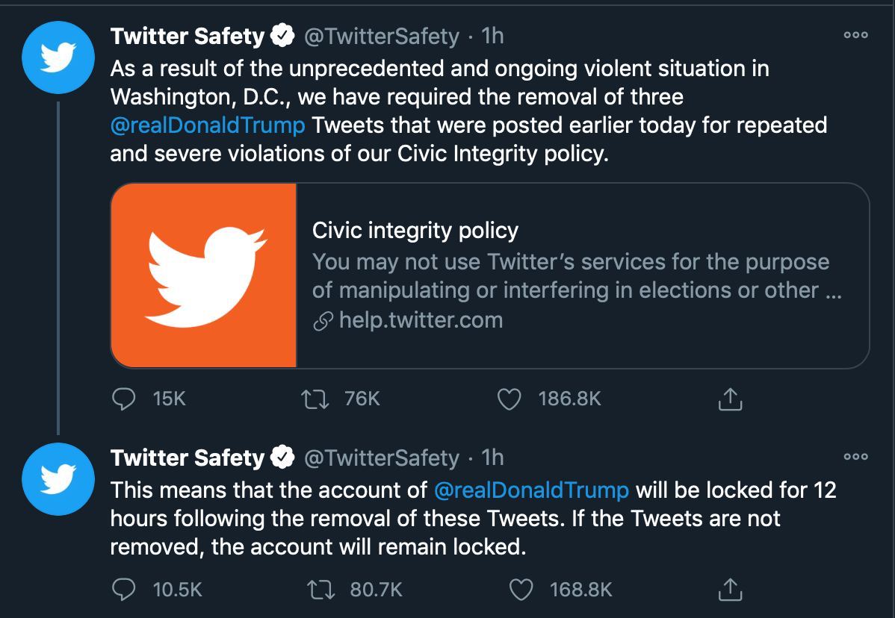895x618 pixels.
Task: Like the tweet with 168.8K likes
Action: pos(521,590)
